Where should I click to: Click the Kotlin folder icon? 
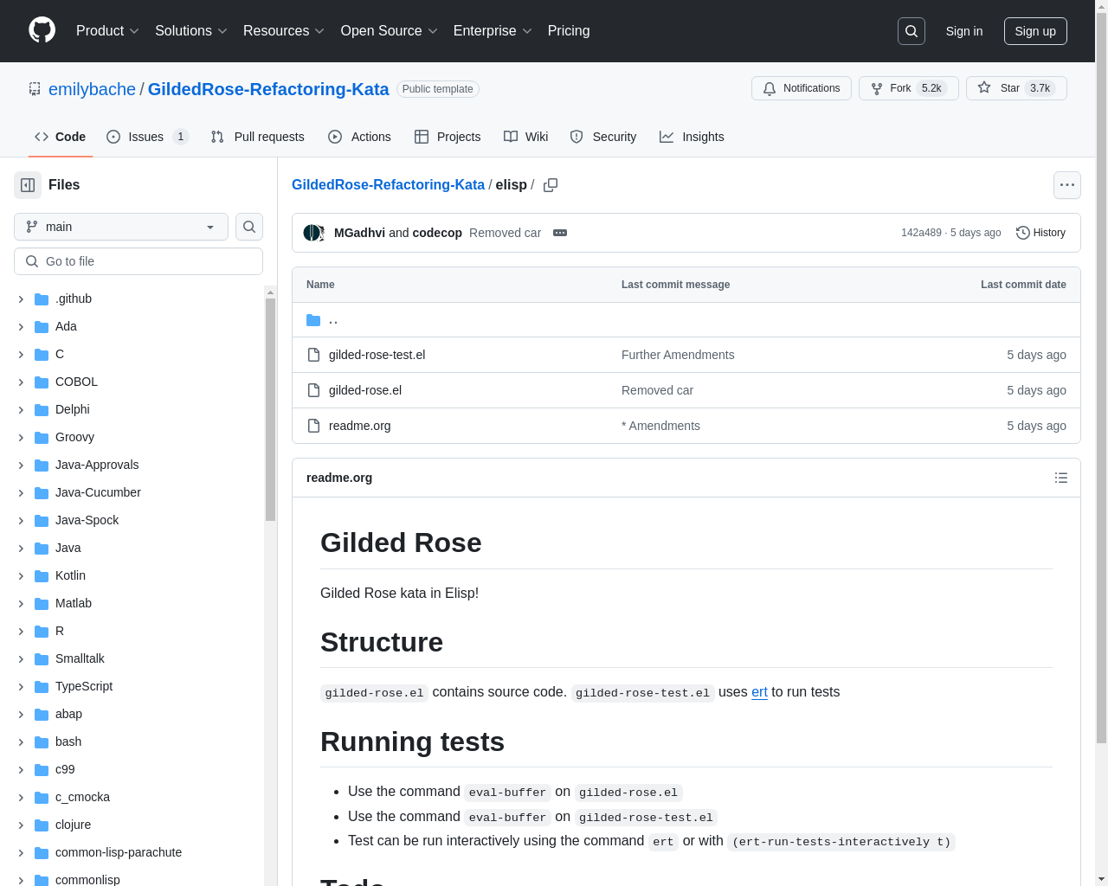tap(42, 576)
